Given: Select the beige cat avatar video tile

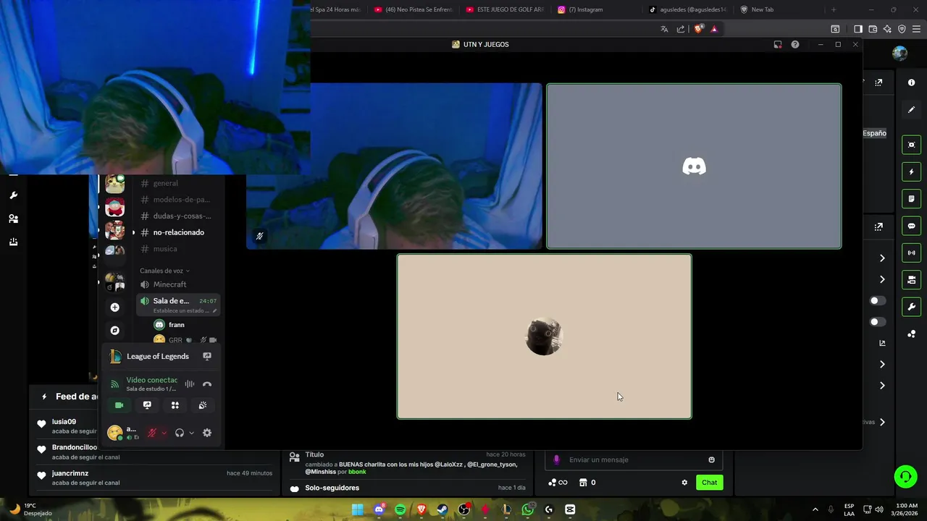Looking at the screenshot, I should 544,336.
